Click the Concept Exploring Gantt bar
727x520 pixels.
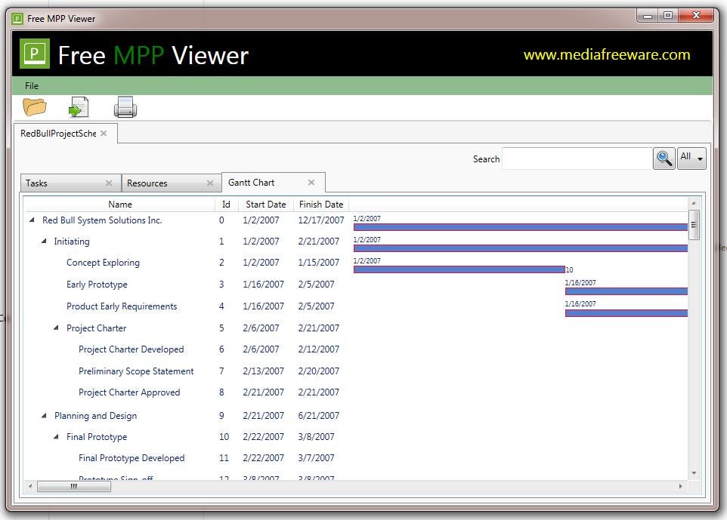coord(459,269)
